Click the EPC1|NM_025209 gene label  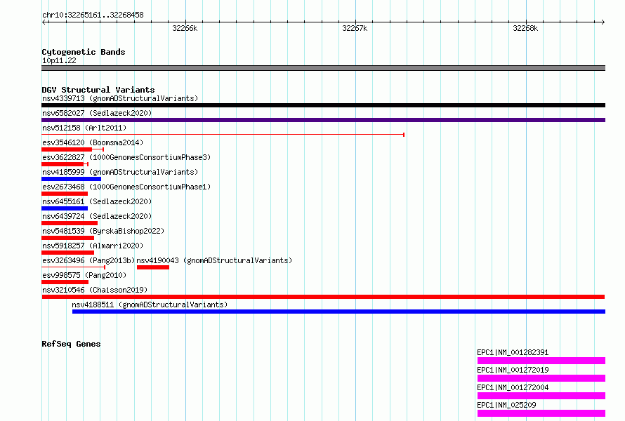click(506, 405)
